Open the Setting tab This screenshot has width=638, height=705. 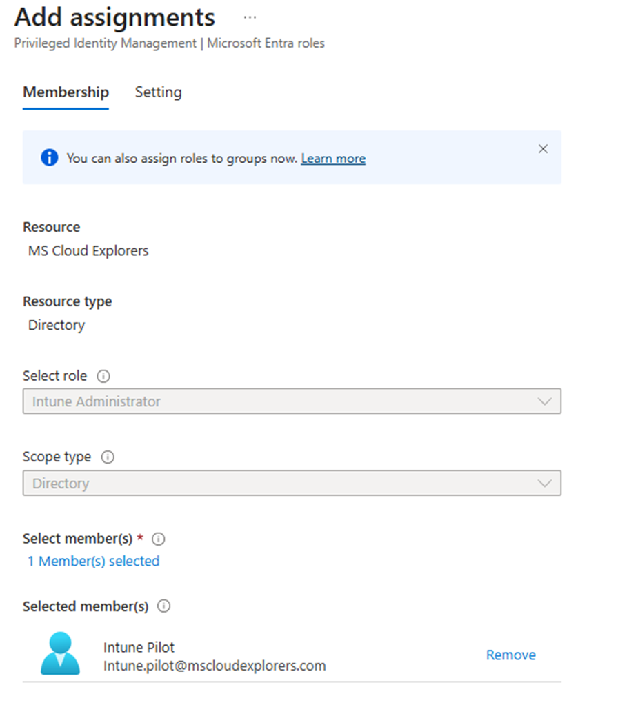158,92
